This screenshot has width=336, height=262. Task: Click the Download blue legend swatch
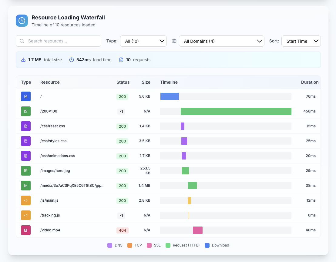tap(207, 245)
